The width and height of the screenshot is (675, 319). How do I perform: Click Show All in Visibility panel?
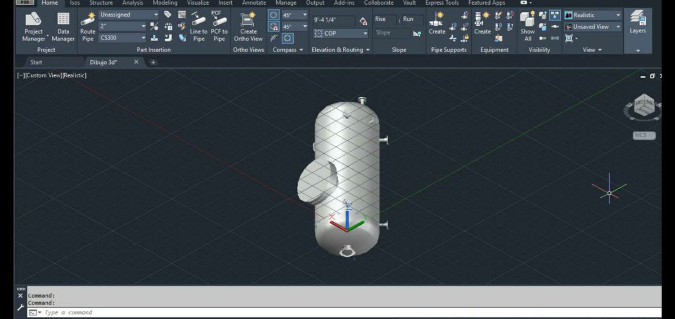(527, 26)
